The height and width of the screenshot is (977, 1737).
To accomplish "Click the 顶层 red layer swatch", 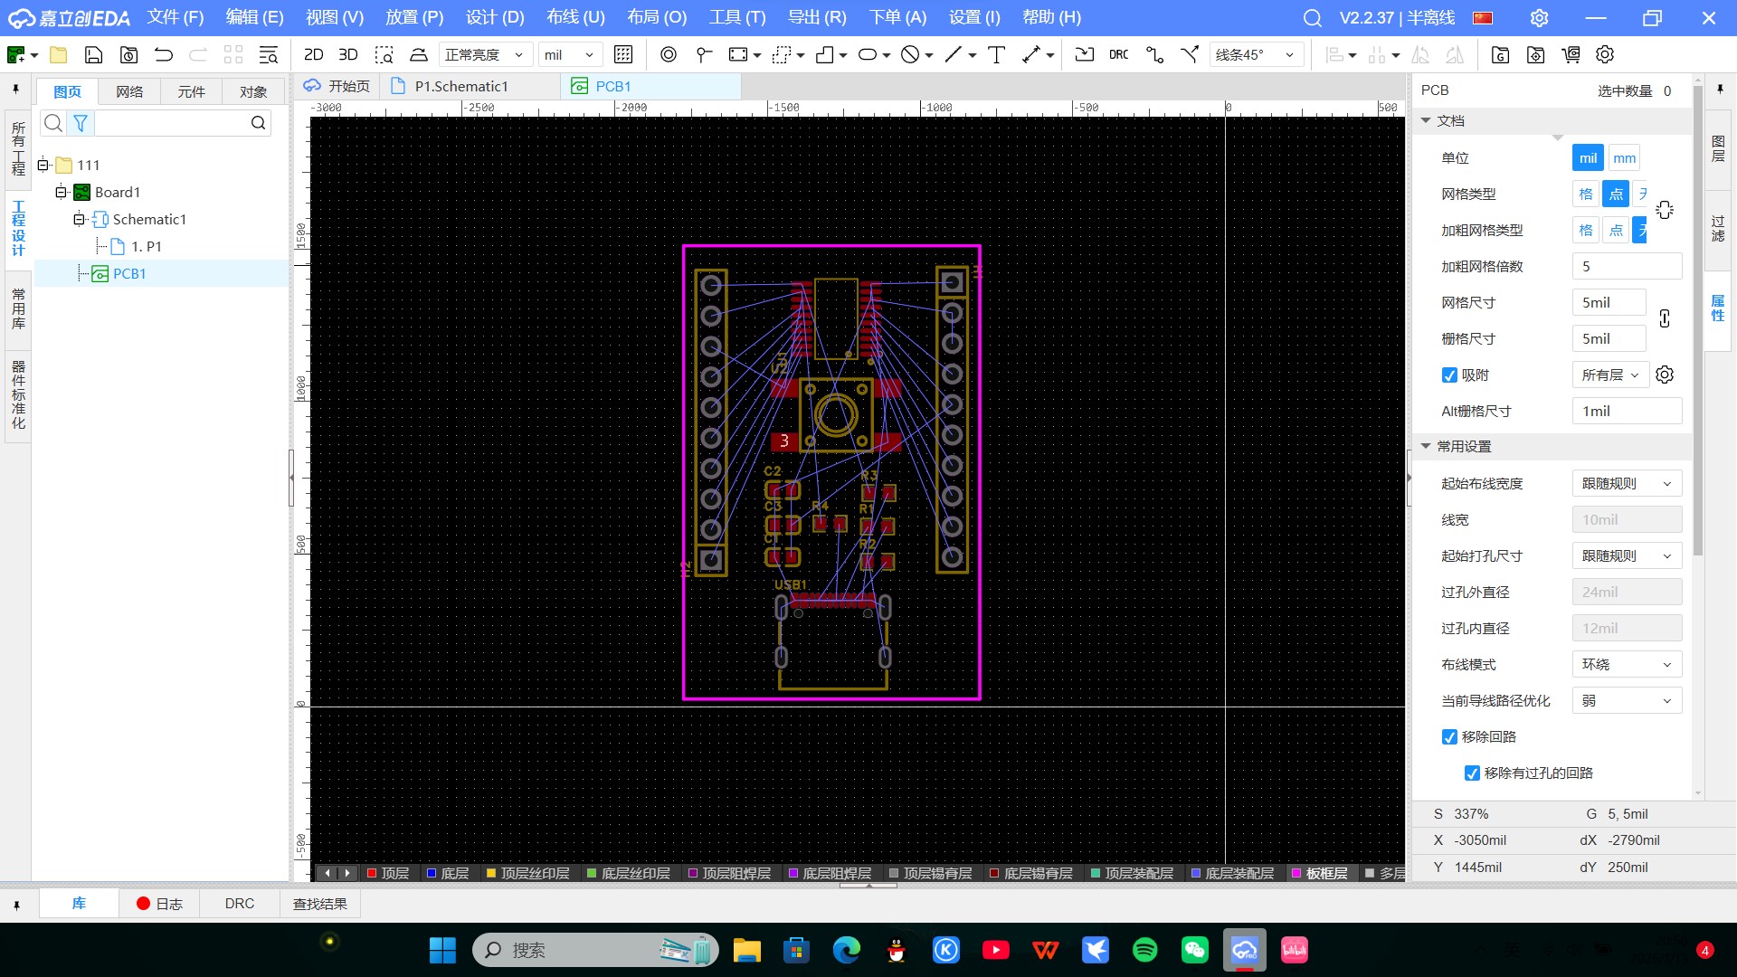I will click(372, 873).
